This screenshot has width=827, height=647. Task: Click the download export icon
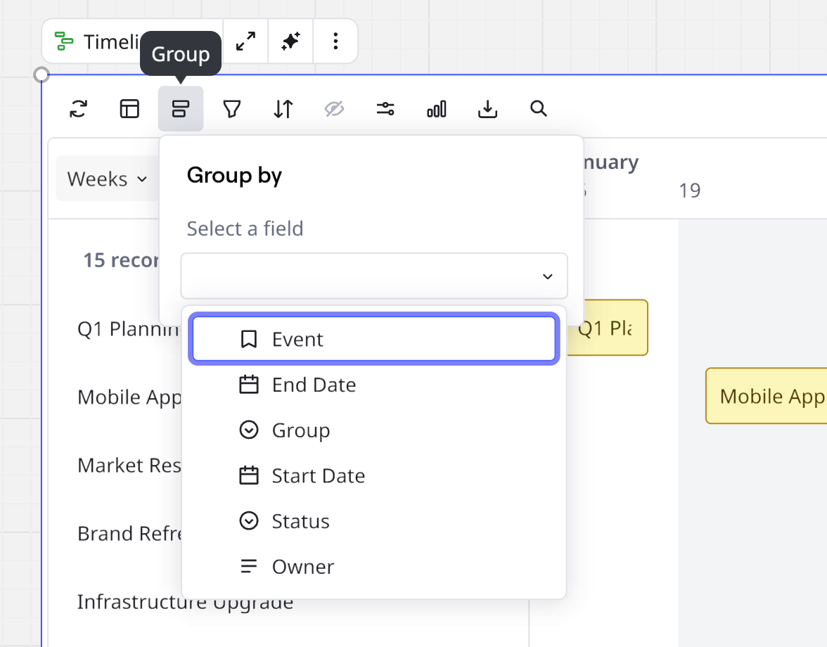coord(487,109)
